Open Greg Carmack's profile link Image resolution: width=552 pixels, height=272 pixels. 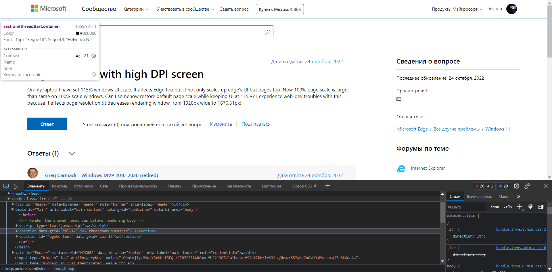tap(101, 175)
